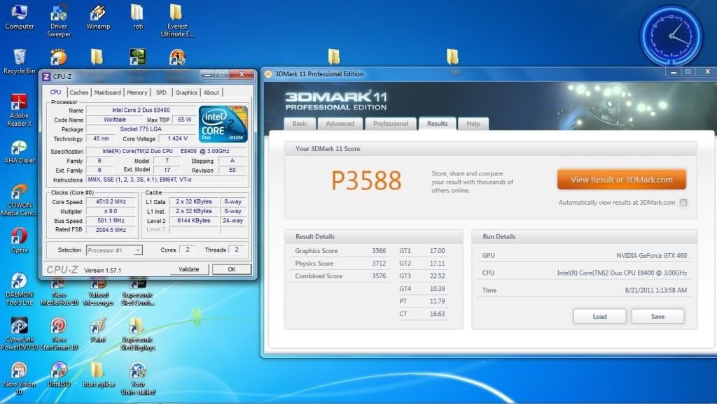The height and width of the screenshot is (404, 717).
Task: Launch Nero Vision 10 shortcut
Action: 19,378
